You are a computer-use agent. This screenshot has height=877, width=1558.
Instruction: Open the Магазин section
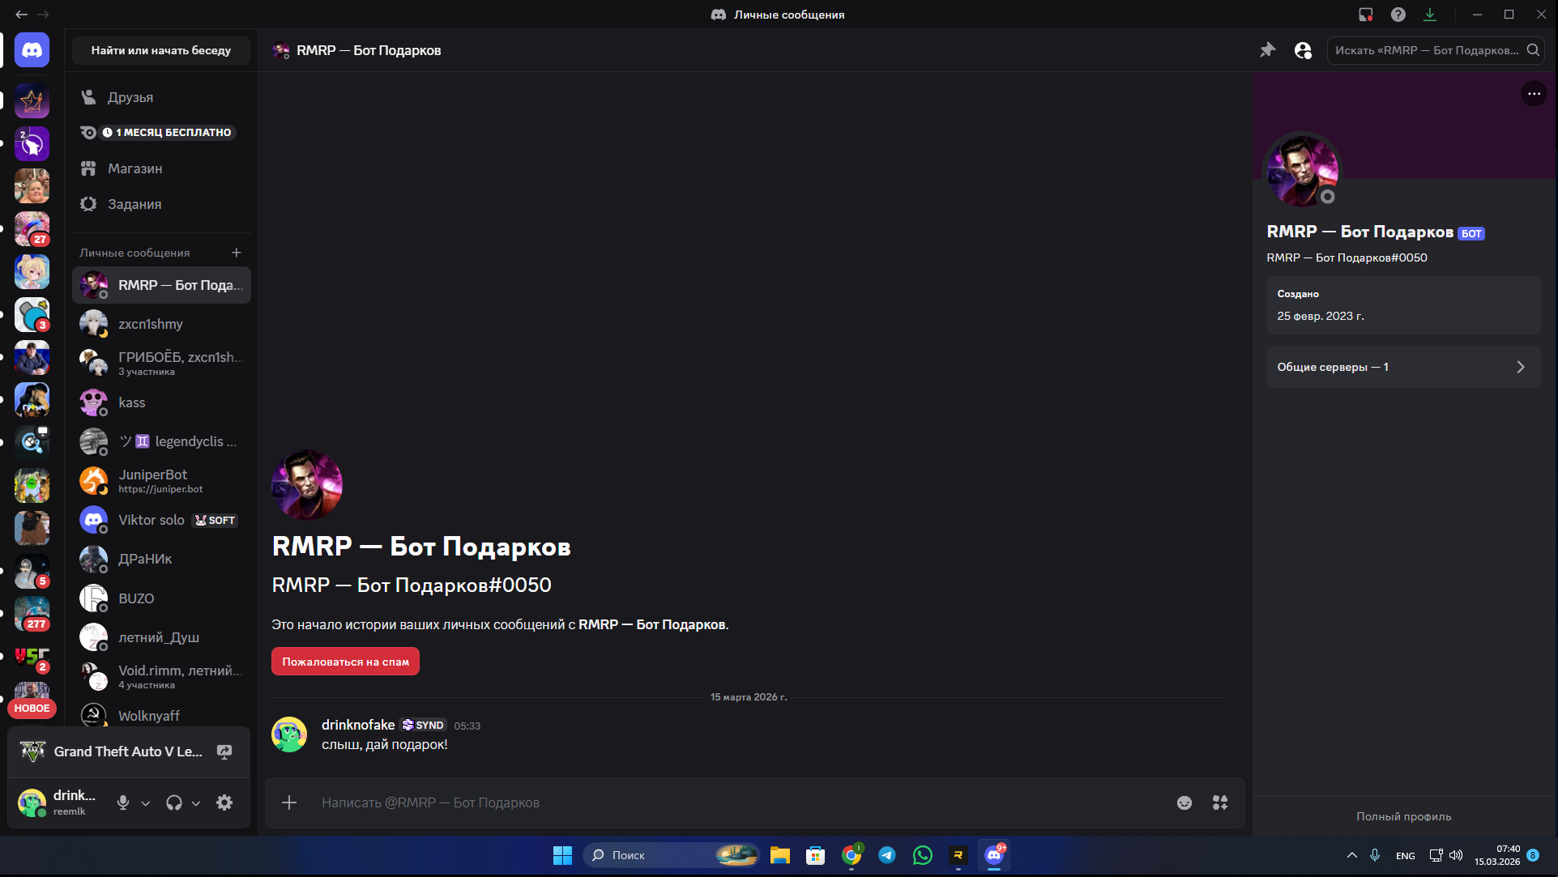point(134,168)
